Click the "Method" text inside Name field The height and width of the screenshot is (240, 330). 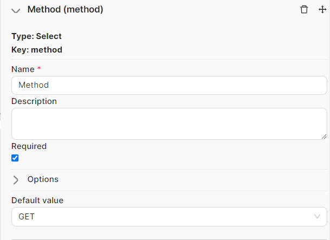pyautogui.click(x=34, y=85)
